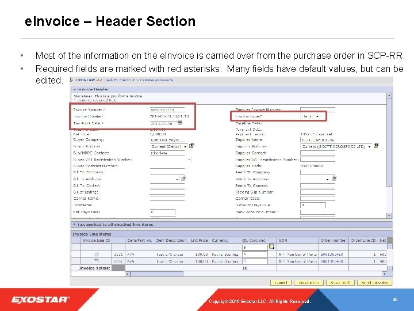Click the Net Days Due input field
This screenshot has width=414, height=311.
click(x=162, y=212)
